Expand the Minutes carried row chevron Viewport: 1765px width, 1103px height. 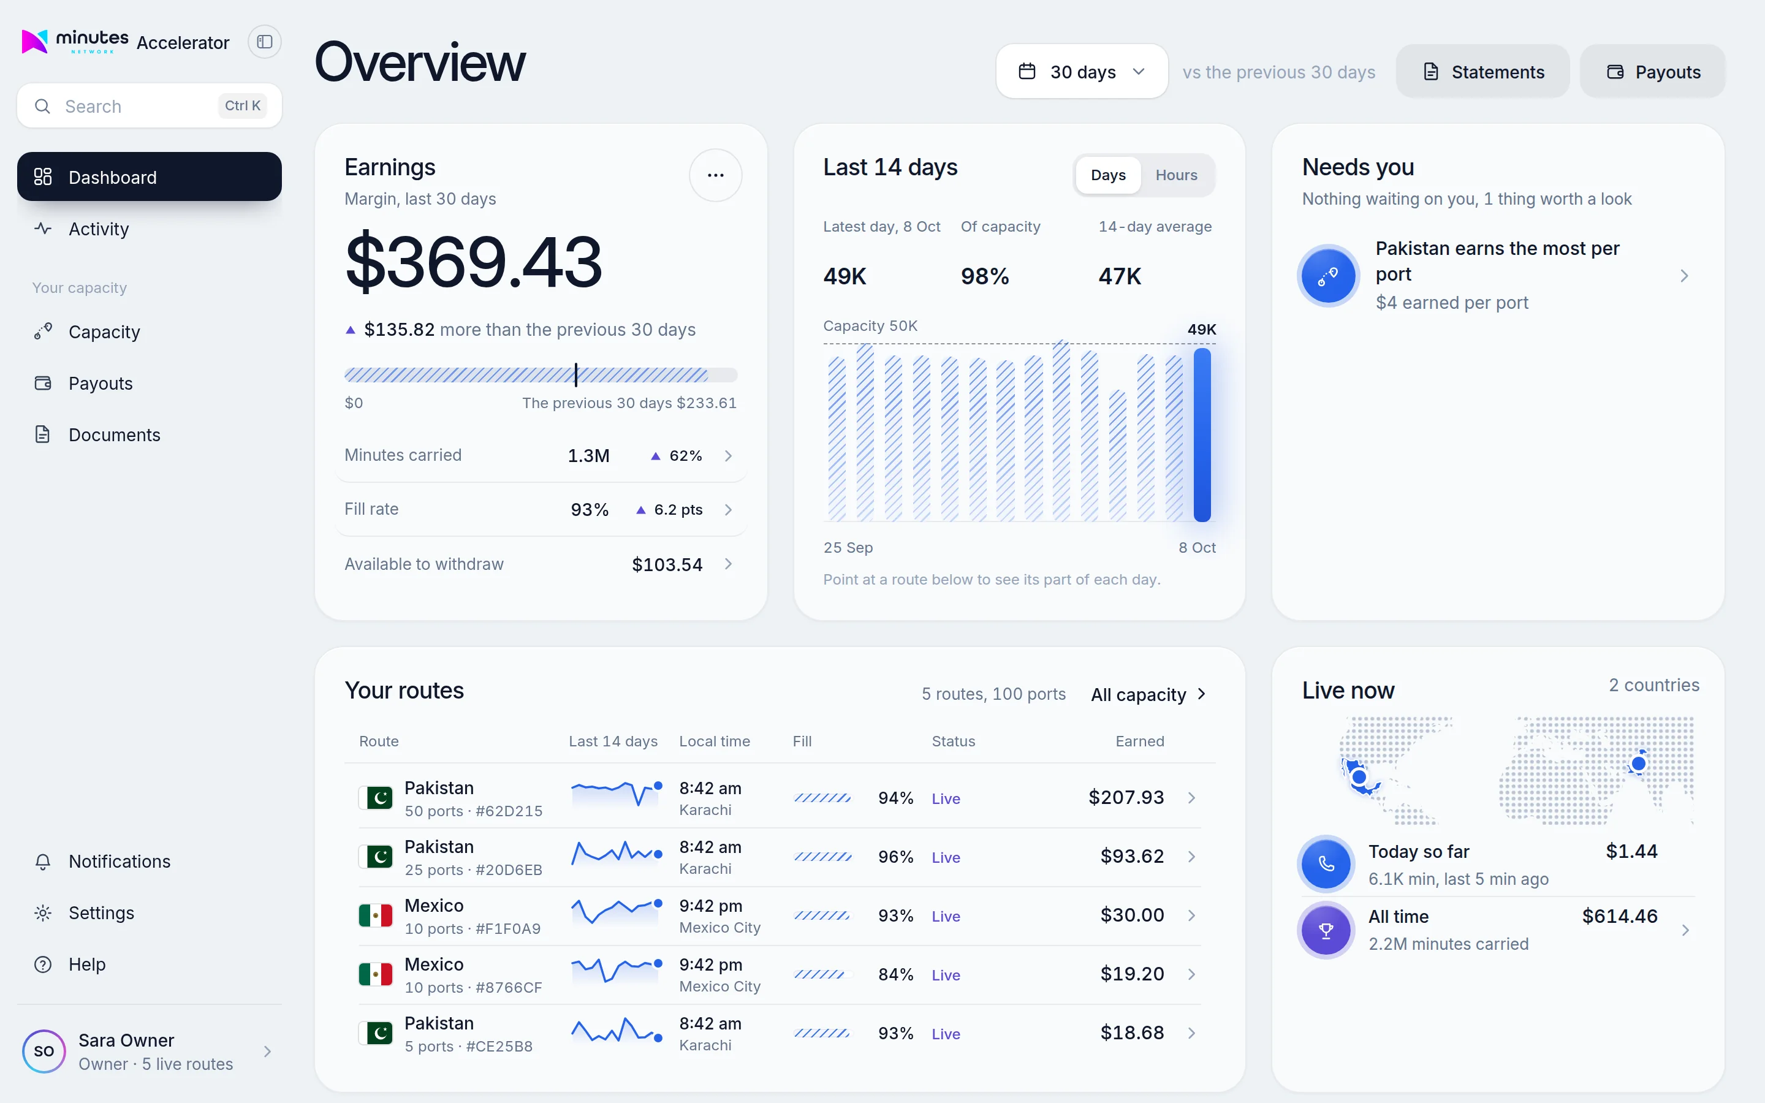(x=728, y=456)
